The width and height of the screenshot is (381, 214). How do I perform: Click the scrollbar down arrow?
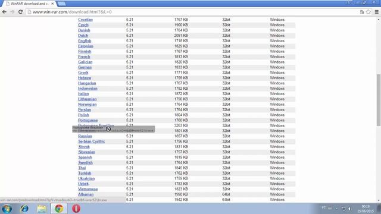tap(379, 200)
